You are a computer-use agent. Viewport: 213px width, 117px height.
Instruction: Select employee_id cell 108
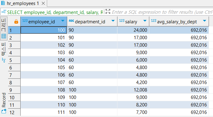tap(44, 90)
